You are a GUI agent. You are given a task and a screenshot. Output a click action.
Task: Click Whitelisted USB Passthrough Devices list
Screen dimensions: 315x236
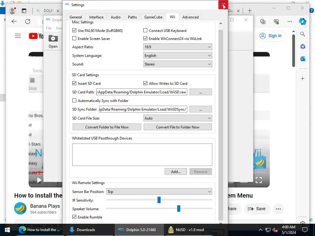[142, 155]
